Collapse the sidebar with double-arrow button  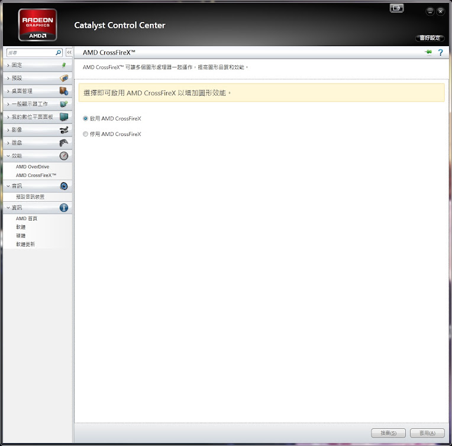[69, 53]
